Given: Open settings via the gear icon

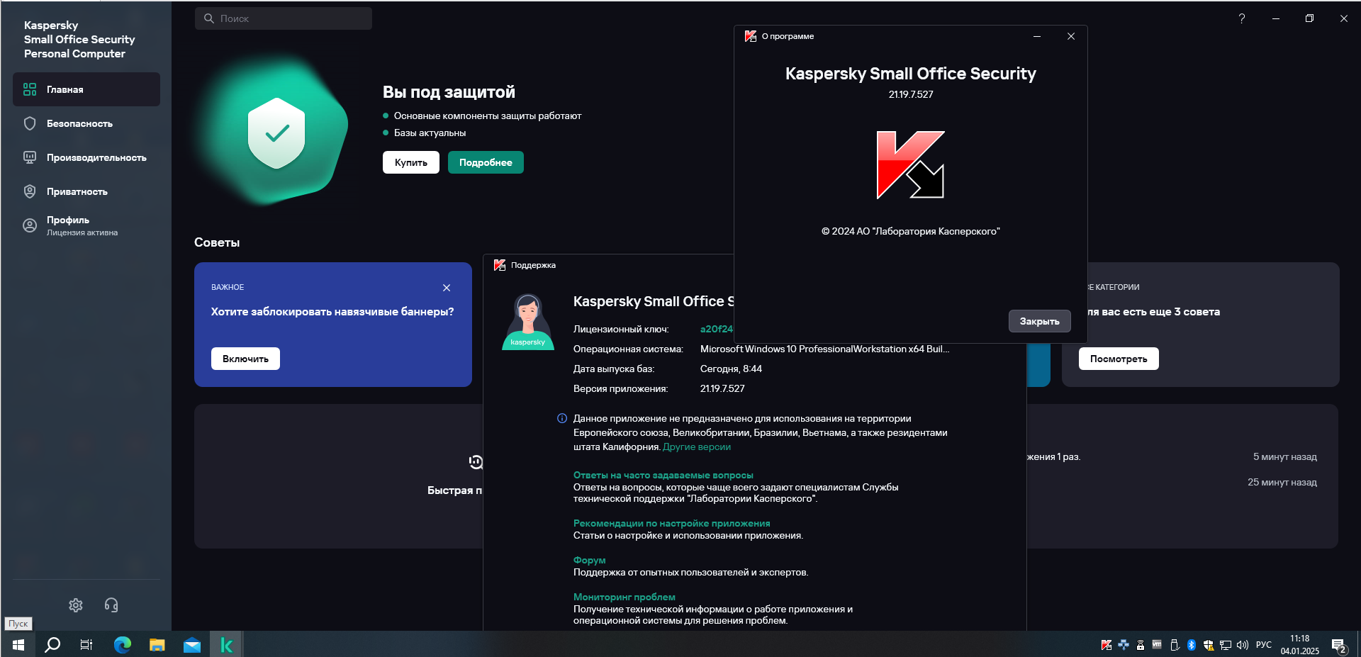Looking at the screenshot, I should click(76, 605).
